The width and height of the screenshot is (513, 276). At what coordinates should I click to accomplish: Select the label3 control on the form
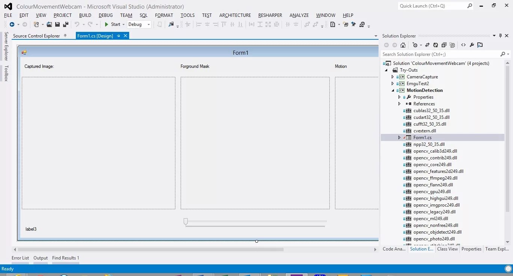click(x=31, y=229)
